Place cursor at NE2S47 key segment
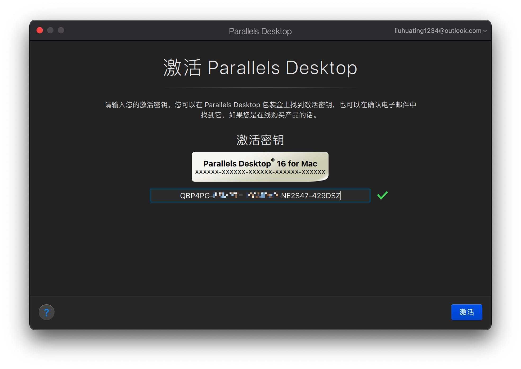Image resolution: width=521 pixels, height=369 pixels. pos(295,196)
